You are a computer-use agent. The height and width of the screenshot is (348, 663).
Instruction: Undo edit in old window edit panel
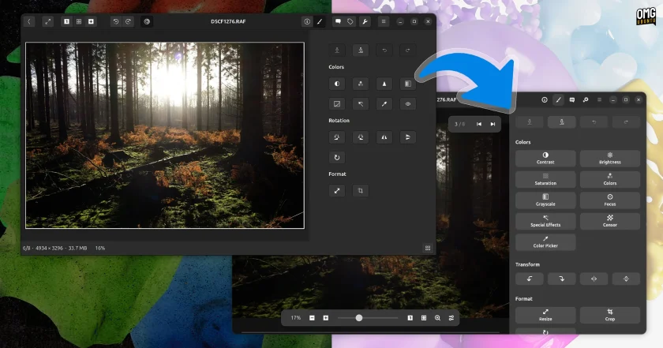(x=384, y=51)
